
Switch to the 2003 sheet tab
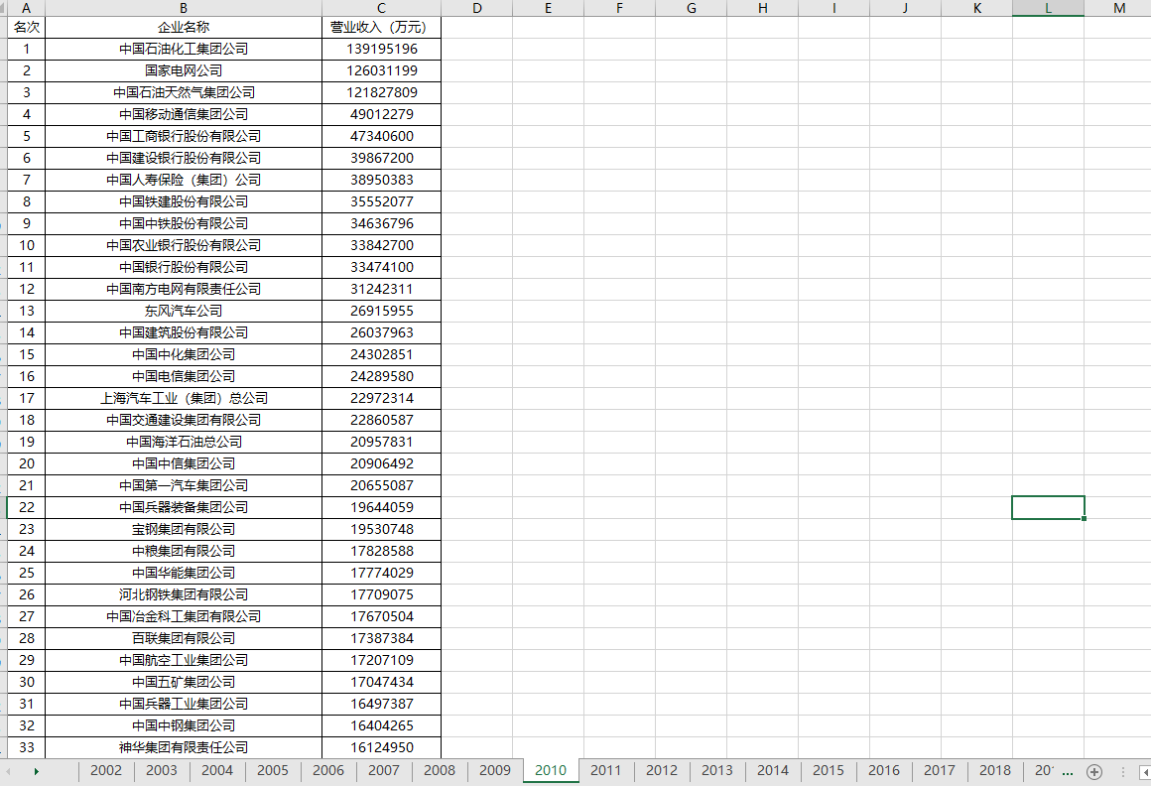click(162, 770)
